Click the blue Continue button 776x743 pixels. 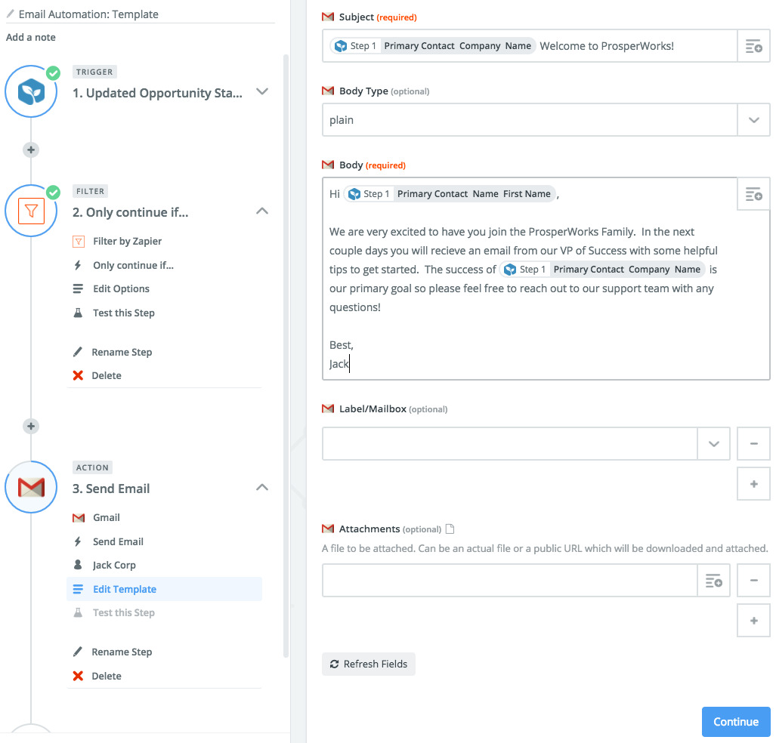click(736, 722)
